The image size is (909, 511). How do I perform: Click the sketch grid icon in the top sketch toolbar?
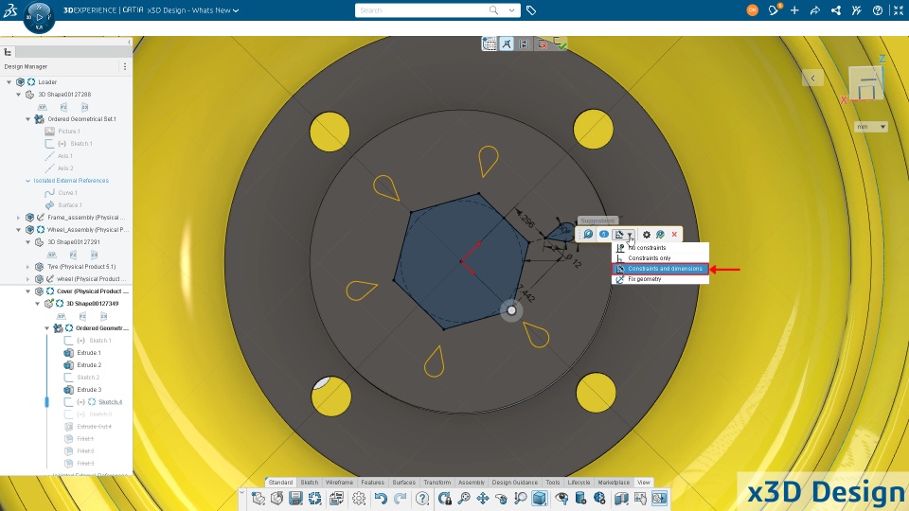click(490, 44)
